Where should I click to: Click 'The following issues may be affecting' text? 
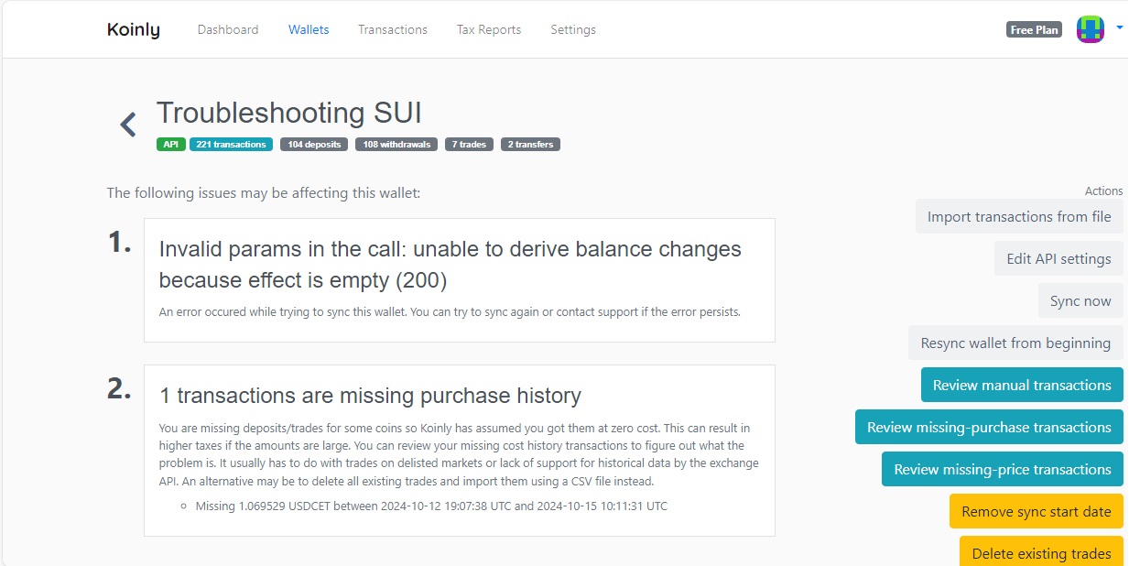pyautogui.click(x=264, y=192)
